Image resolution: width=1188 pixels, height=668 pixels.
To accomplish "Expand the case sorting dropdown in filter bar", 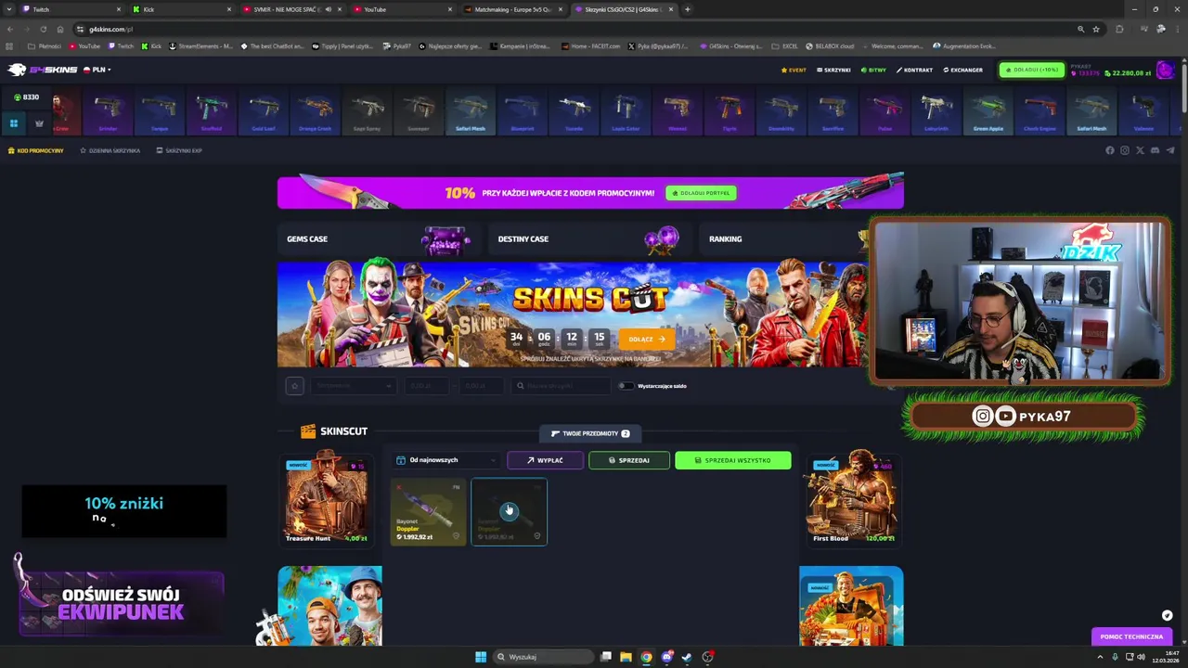I will click(x=354, y=386).
